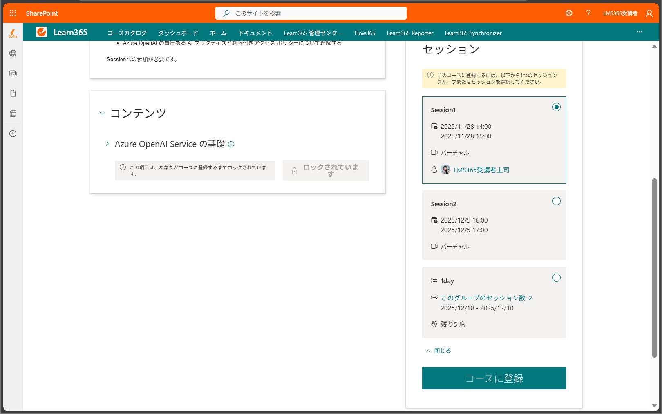Click the Session1 instructor avatar photo
This screenshot has width=662, height=414.
tap(446, 169)
